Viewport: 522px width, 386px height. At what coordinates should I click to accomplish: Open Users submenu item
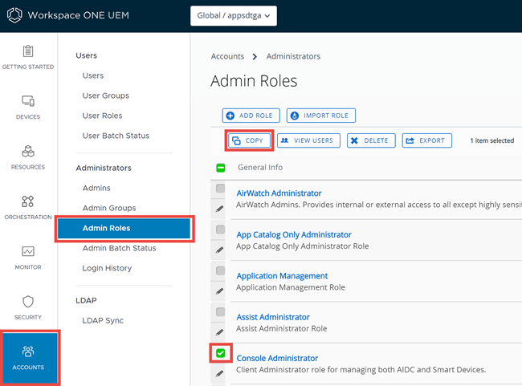(x=93, y=75)
